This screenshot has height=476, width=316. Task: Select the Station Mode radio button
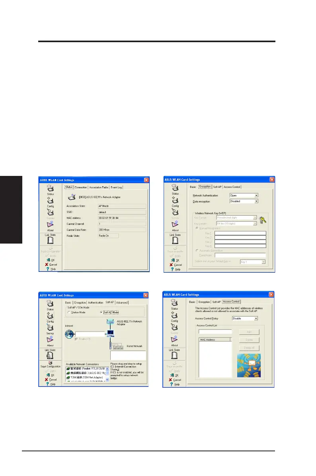[x=69, y=312]
